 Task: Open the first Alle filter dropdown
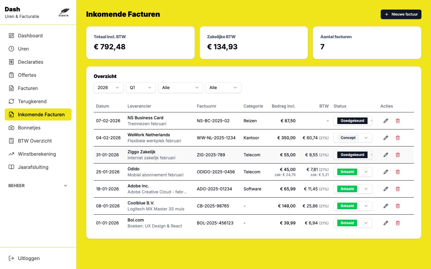point(180,88)
